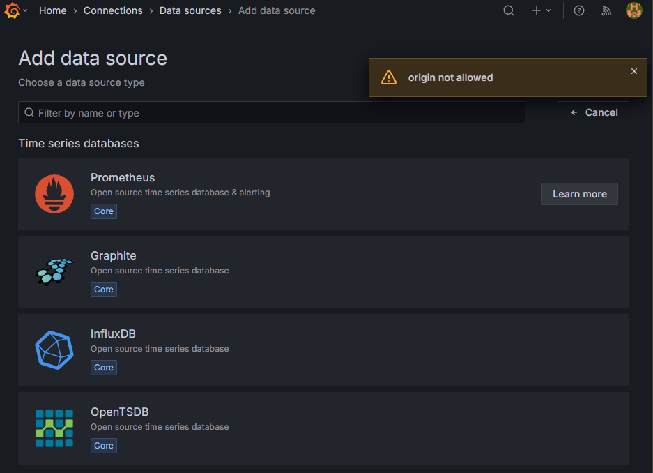The image size is (653, 473).
Task: Open the user profile avatar
Action: point(633,10)
